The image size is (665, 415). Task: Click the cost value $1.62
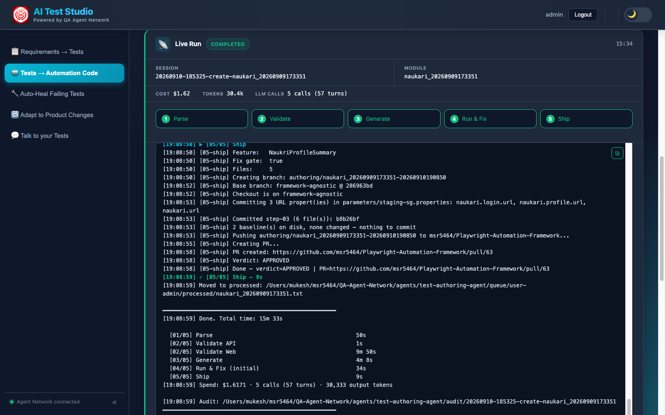coord(181,94)
